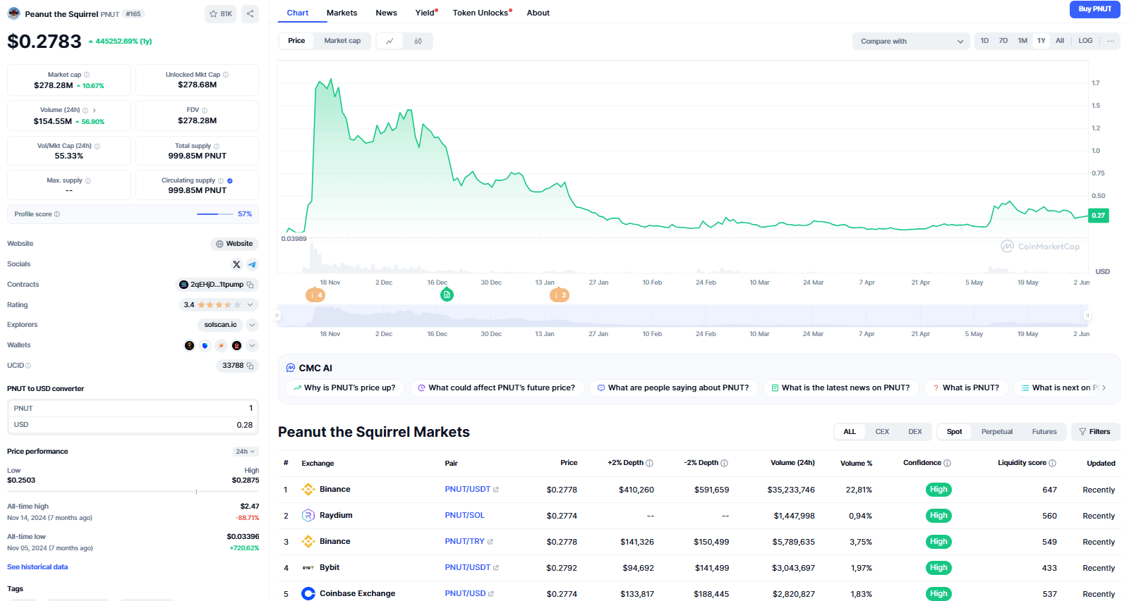Open the About tab

coord(538,13)
